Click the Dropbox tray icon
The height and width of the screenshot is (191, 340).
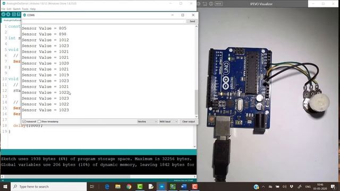[292, 187]
